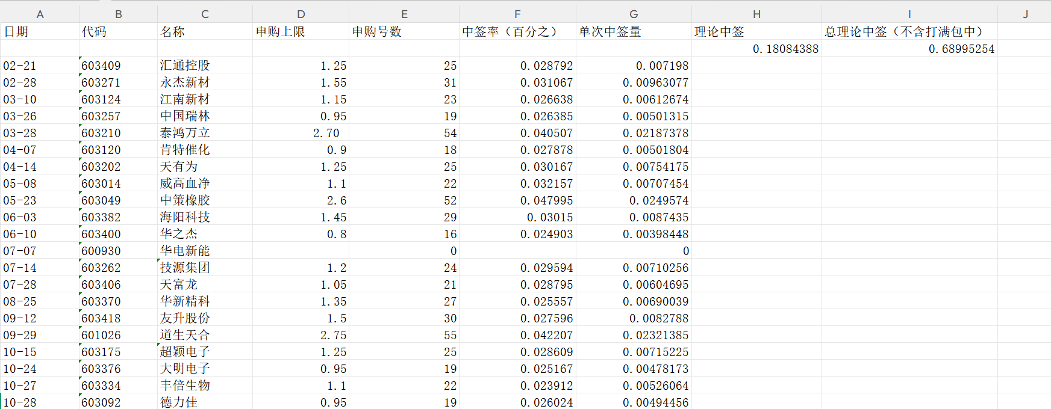Select column D header
This screenshot has width=1051, height=409.
coord(301,14)
